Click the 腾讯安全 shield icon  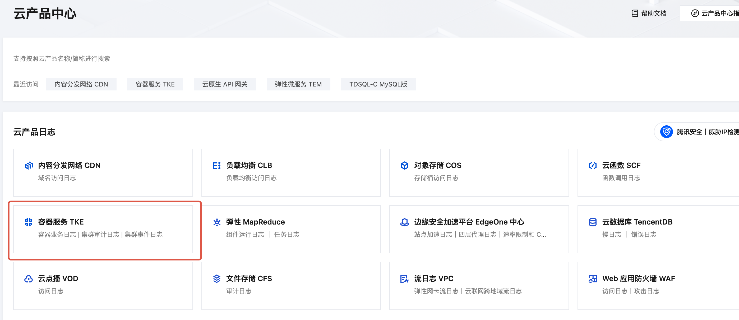pos(666,132)
